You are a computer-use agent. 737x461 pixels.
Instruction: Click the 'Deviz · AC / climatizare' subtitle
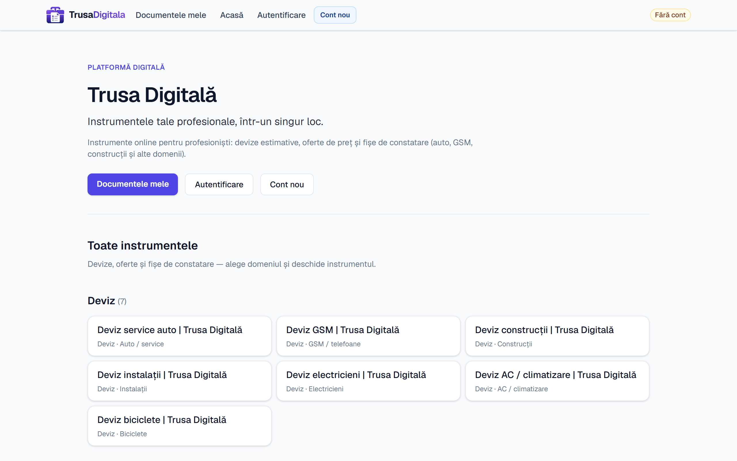coord(512,389)
